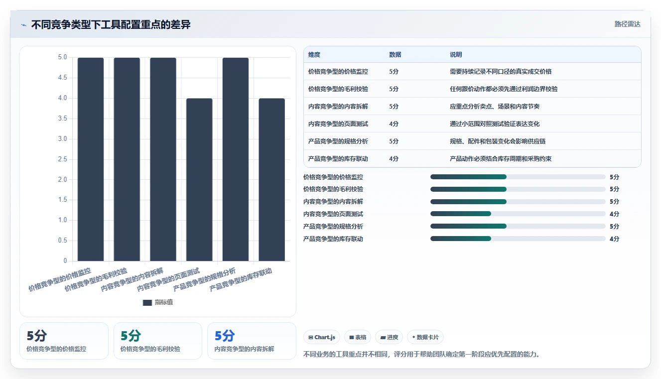Click the chart bar for 内容竞争型的页面测试
The height and width of the screenshot is (379, 661).
point(199,180)
